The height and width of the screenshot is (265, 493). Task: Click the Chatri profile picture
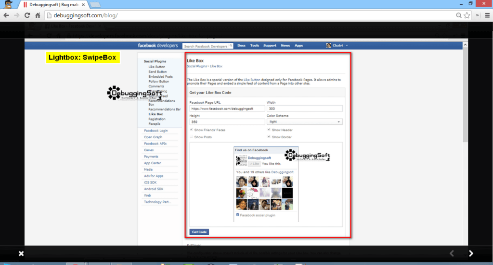coord(328,46)
